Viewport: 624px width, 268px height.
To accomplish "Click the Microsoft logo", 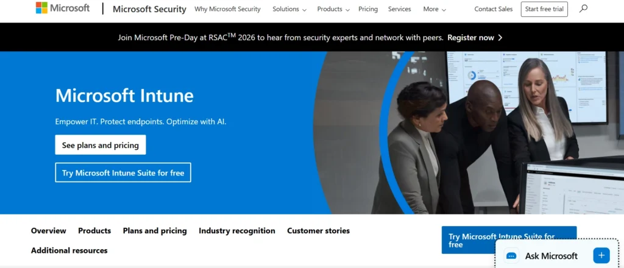I will point(63,8).
